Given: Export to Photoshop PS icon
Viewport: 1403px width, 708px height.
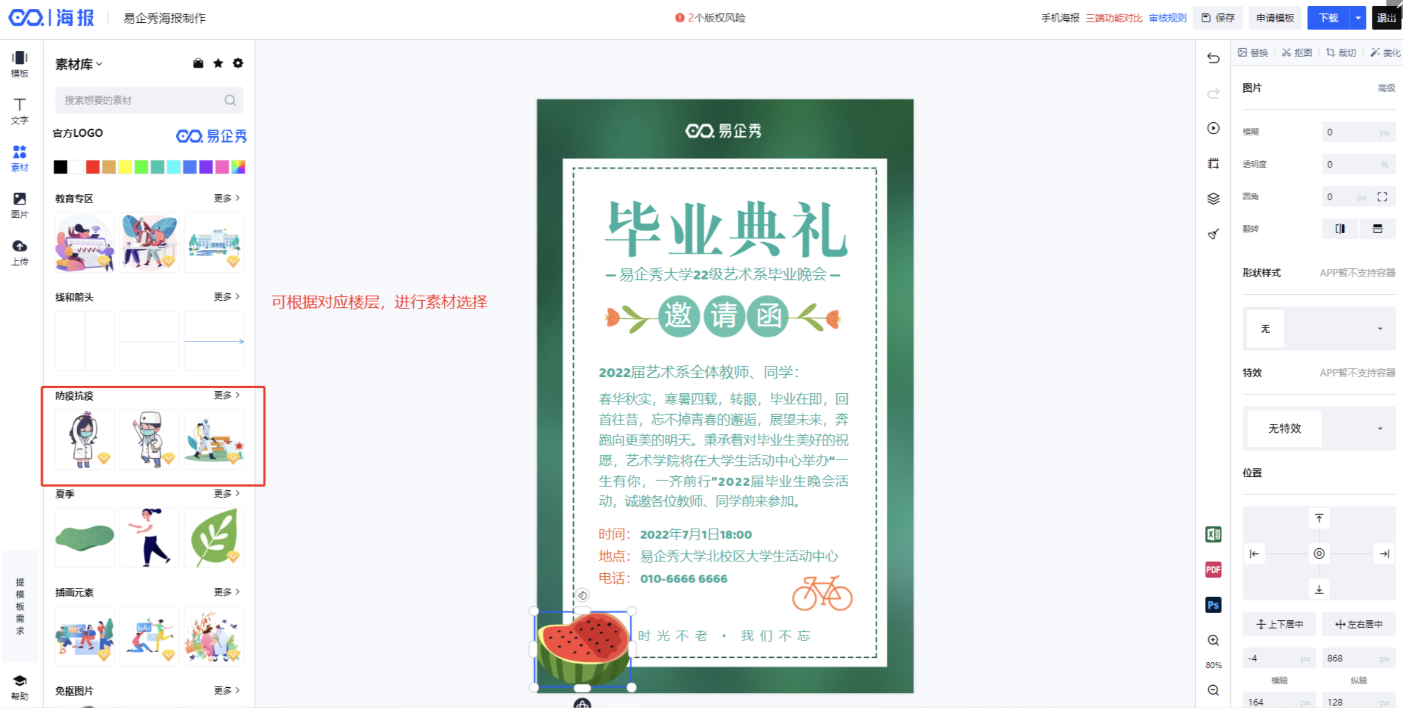Looking at the screenshot, I should [1213, 604].
